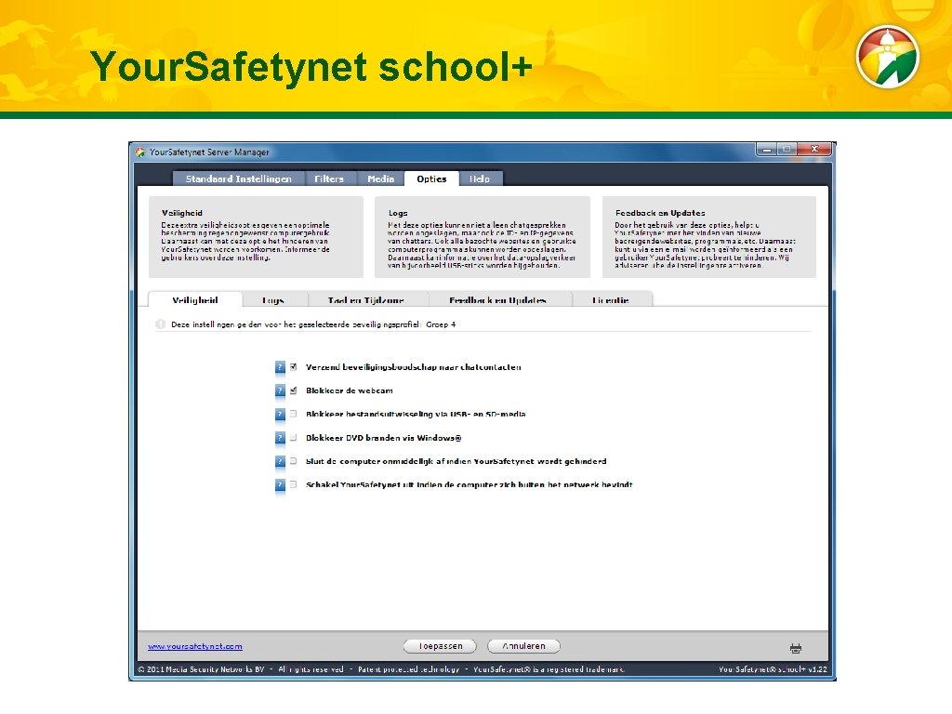Open the Feedback en Updates sub-tab
Image resolution: width=952 pixels, height=714 pixels.
498,300
